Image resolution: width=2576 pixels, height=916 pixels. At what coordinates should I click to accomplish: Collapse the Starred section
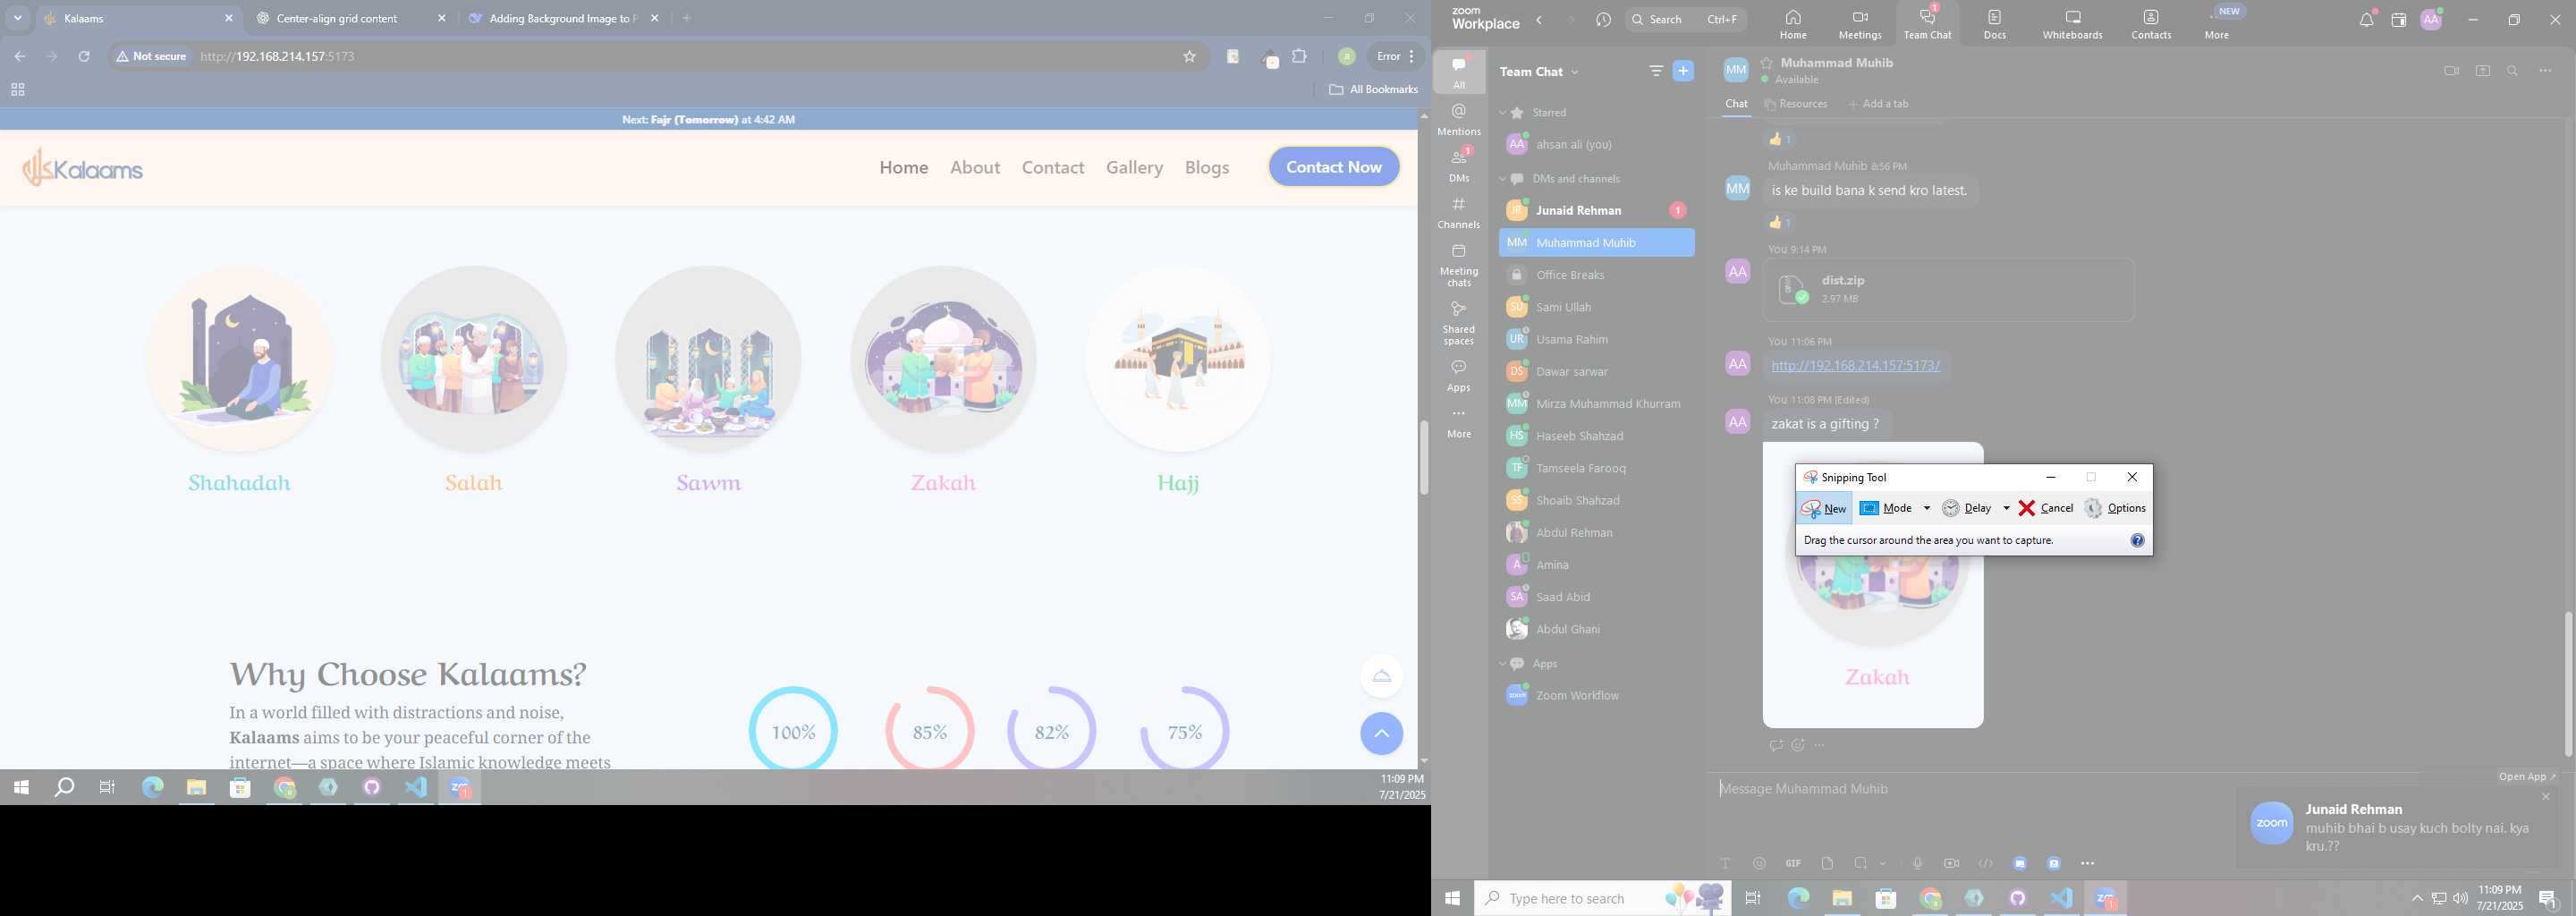pyautogui.click(x=1502, y=113)
